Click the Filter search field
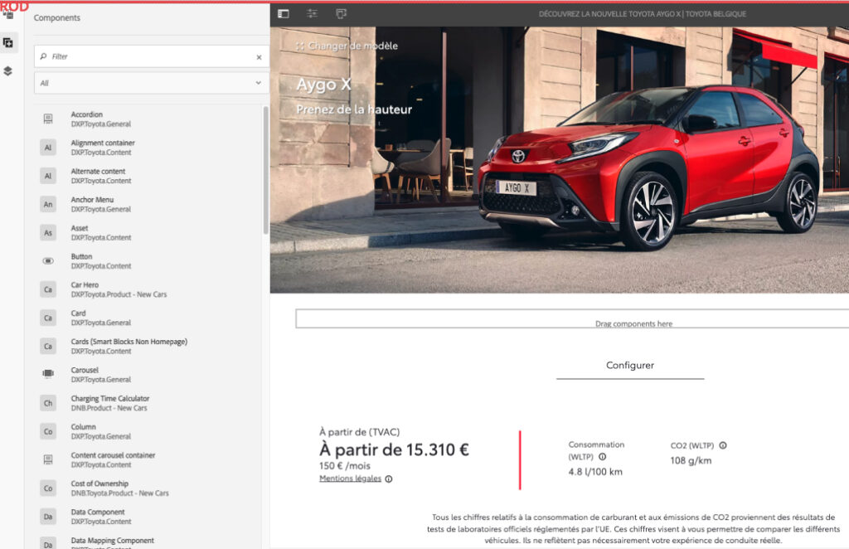The image size is (849, 549). click(152, 56)
